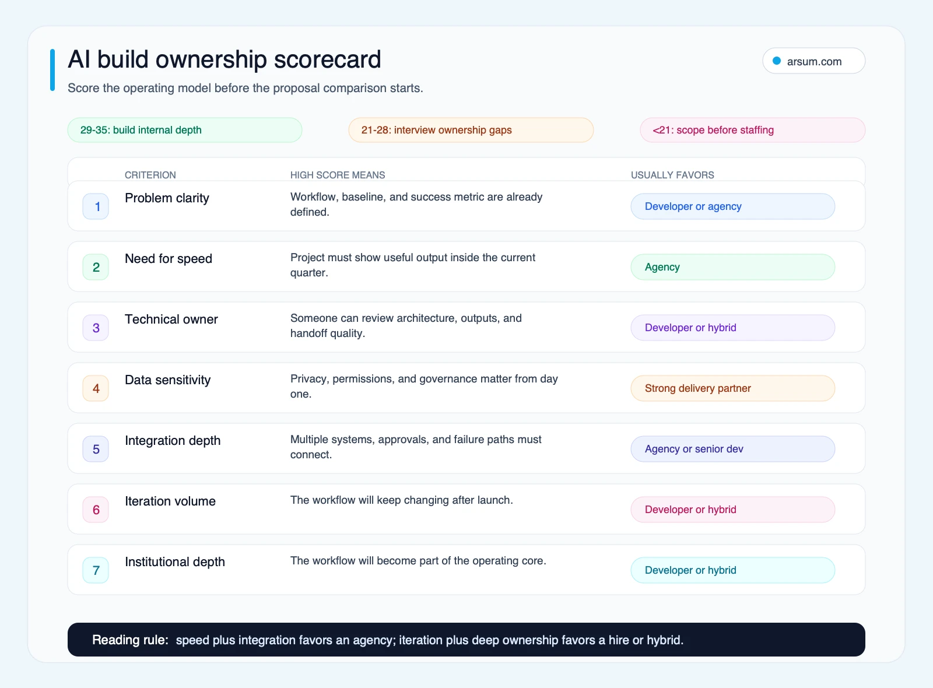Click the arsum.com badge
This screenshot has width=933, height=688.
pos(813,61)
